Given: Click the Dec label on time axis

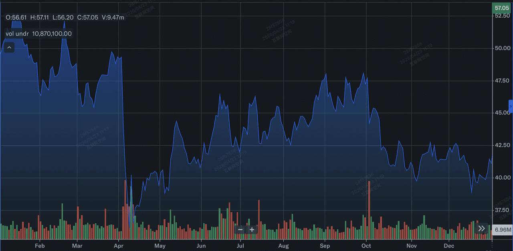Looking at the screenshot, I should pyautogui.click(x=449, y=245).
